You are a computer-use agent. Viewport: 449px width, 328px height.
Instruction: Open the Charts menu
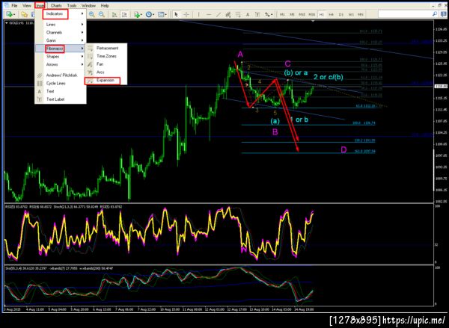(56, 5)
